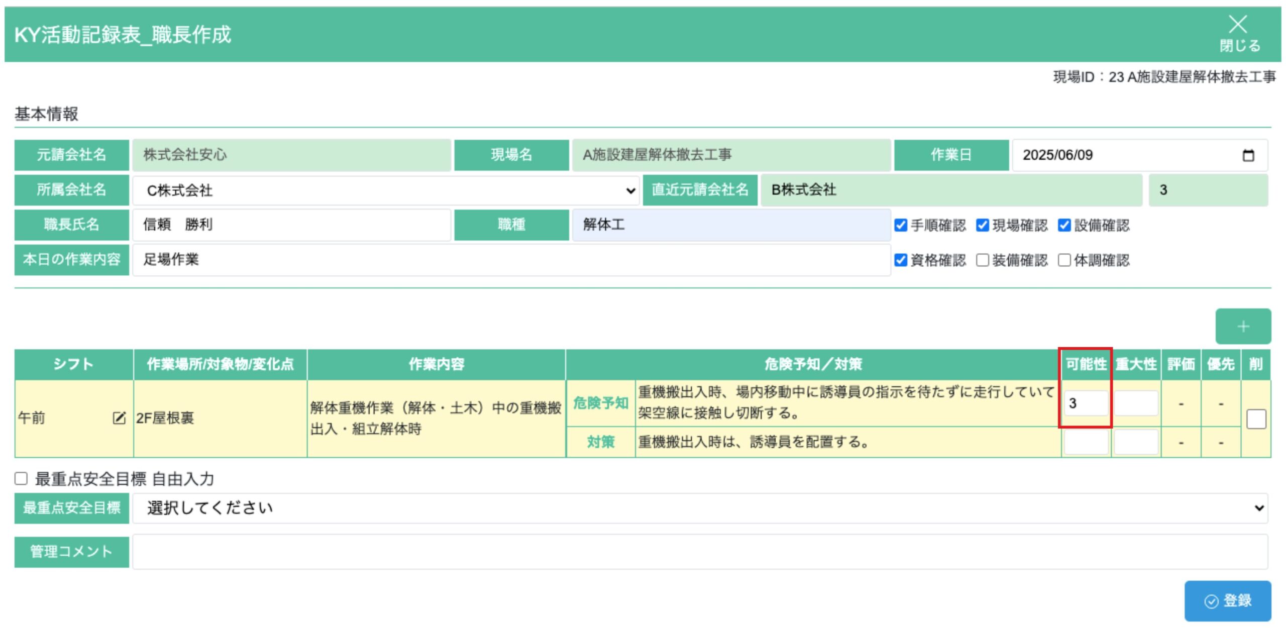Click the 職長氏名 field with 信頼 勝利
Screen dimensions: 1286x628
tap(291, 225)
